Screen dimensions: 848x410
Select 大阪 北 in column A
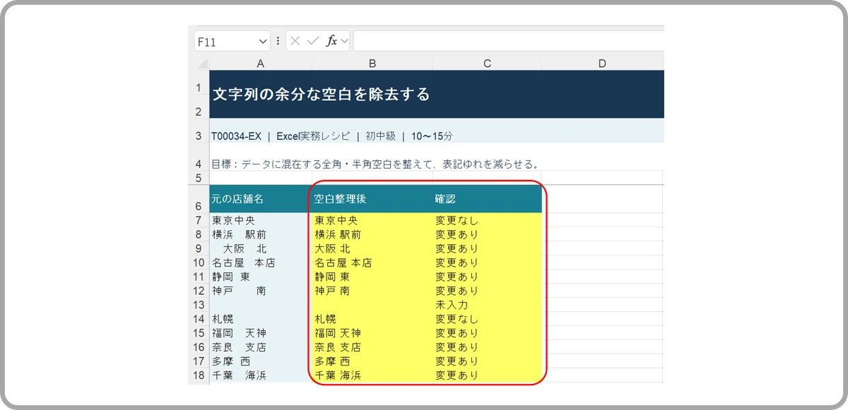coord(260,248)
